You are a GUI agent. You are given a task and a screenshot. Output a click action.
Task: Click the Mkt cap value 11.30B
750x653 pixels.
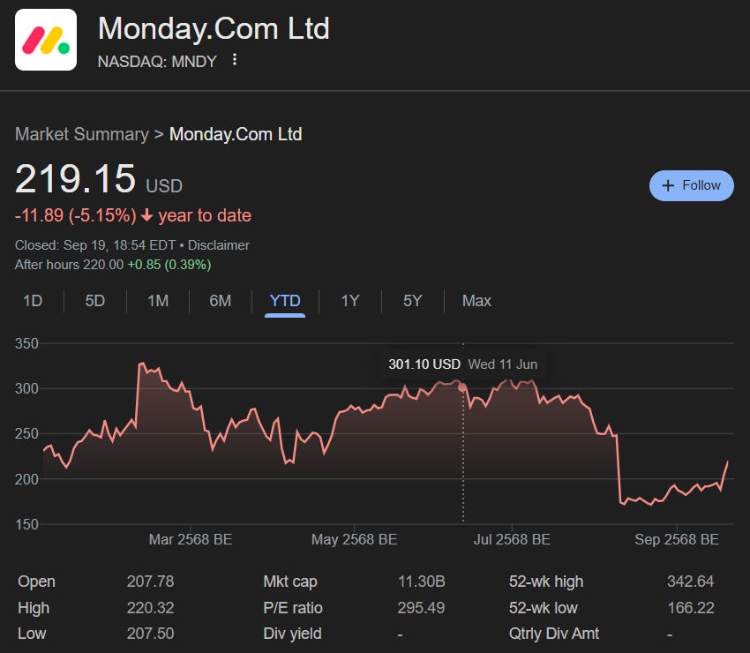click(422, 582)
